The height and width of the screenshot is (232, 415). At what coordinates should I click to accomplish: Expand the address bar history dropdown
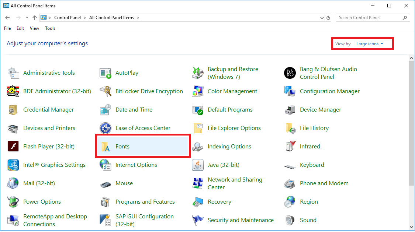coord(322,18)
